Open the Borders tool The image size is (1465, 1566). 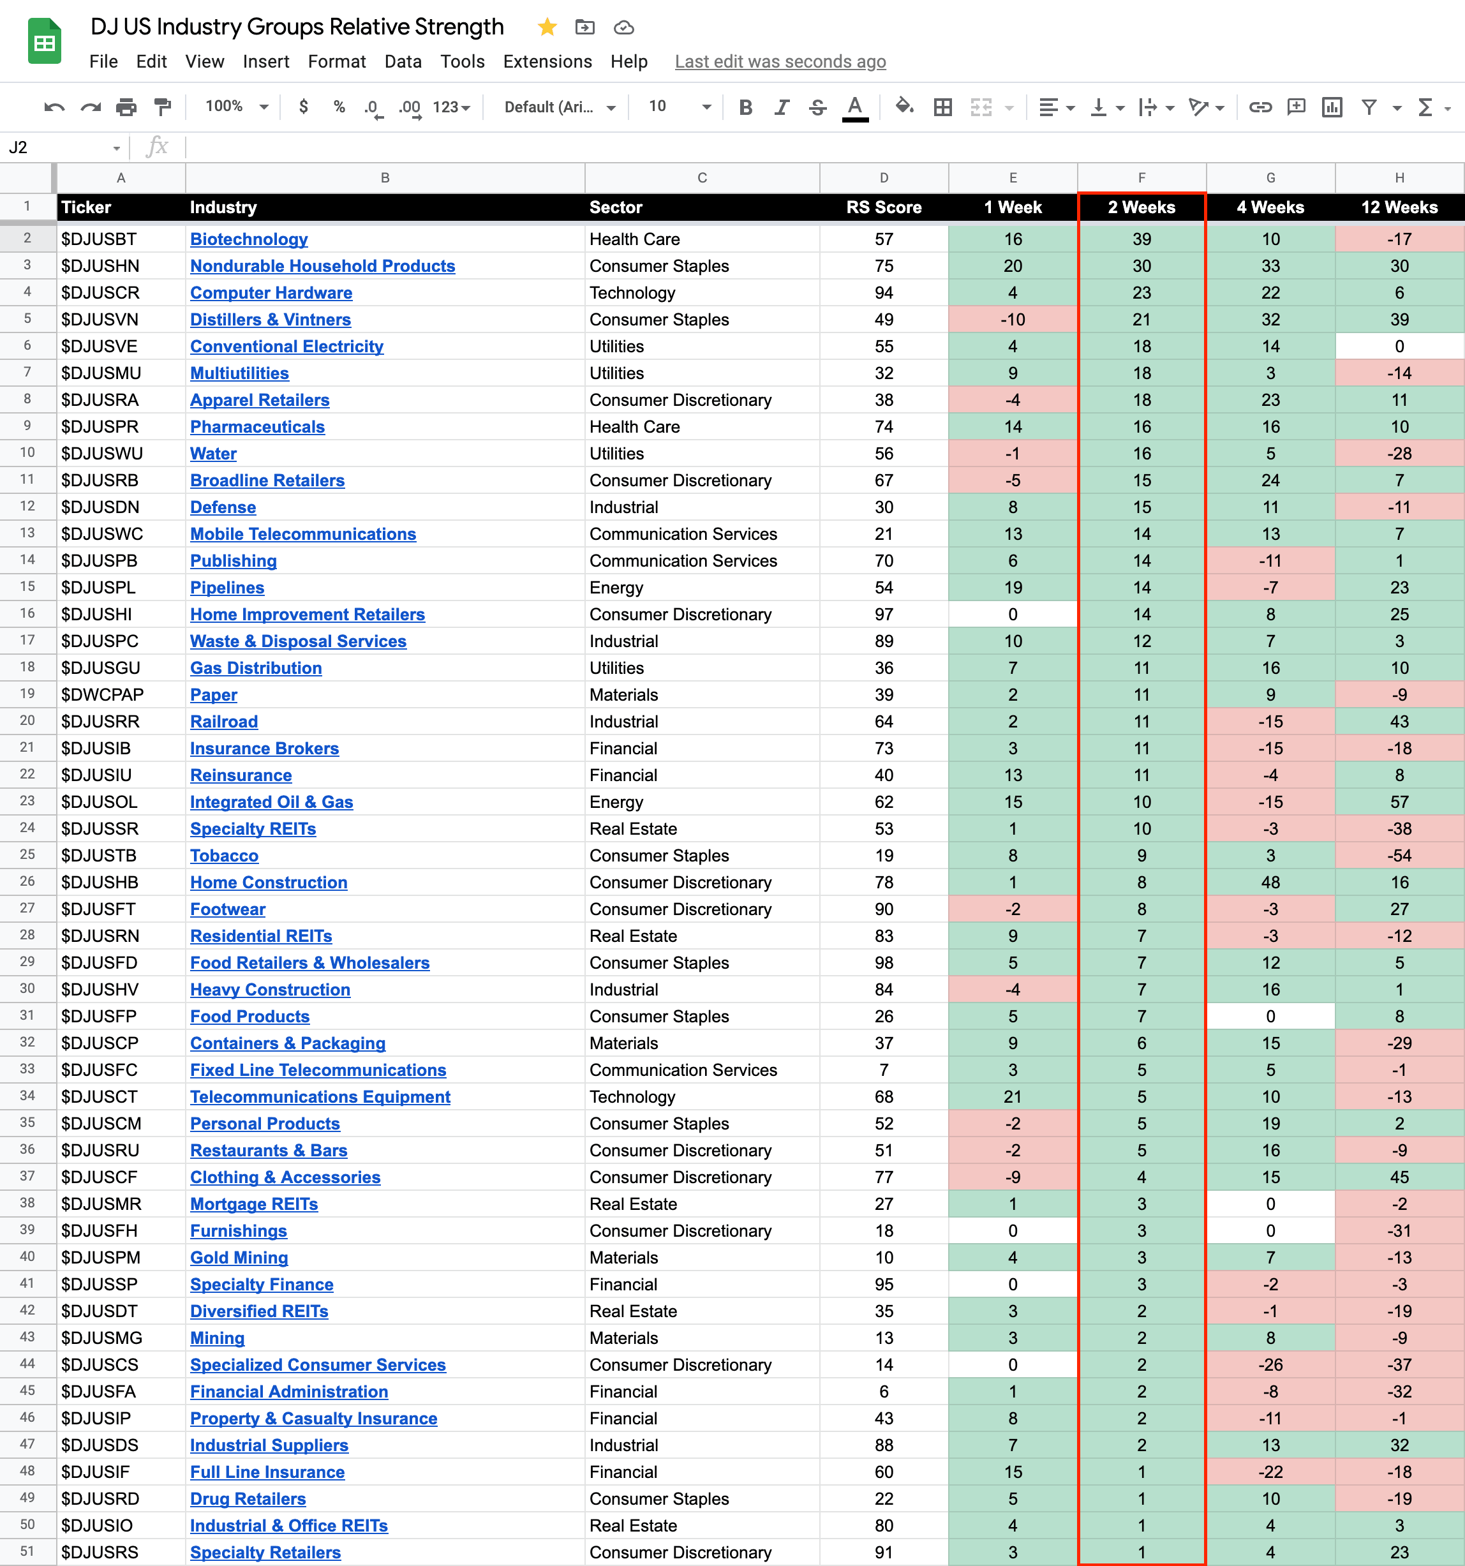pyautogui.click(x=943, y=107)
